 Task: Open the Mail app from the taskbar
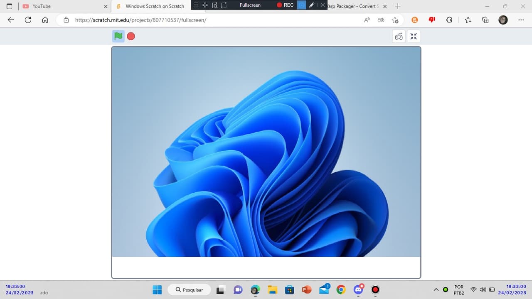pyautogui.click(x=324, y=289)
